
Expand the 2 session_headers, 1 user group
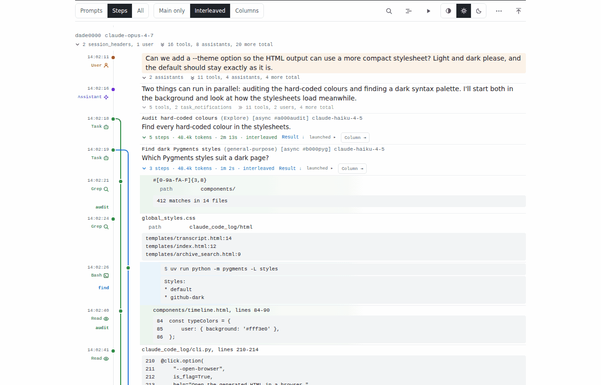click(114, 45)
